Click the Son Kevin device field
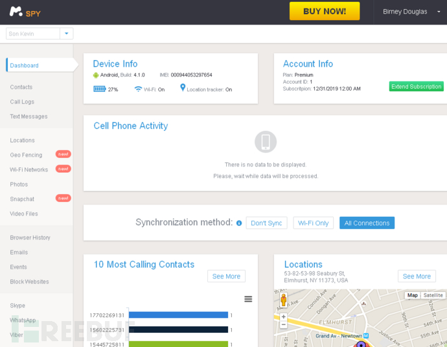 [33, 34]
